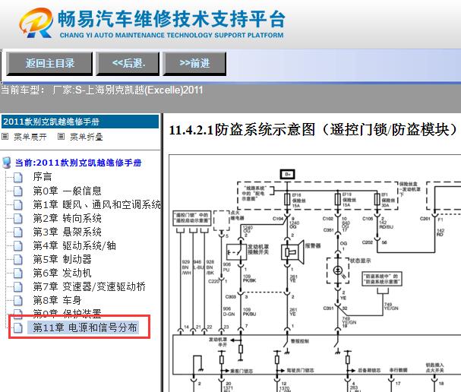The width and height of the screenshot is (461, 392).
Task: Open 第6章 发动机
Action: tap(62, 273)
